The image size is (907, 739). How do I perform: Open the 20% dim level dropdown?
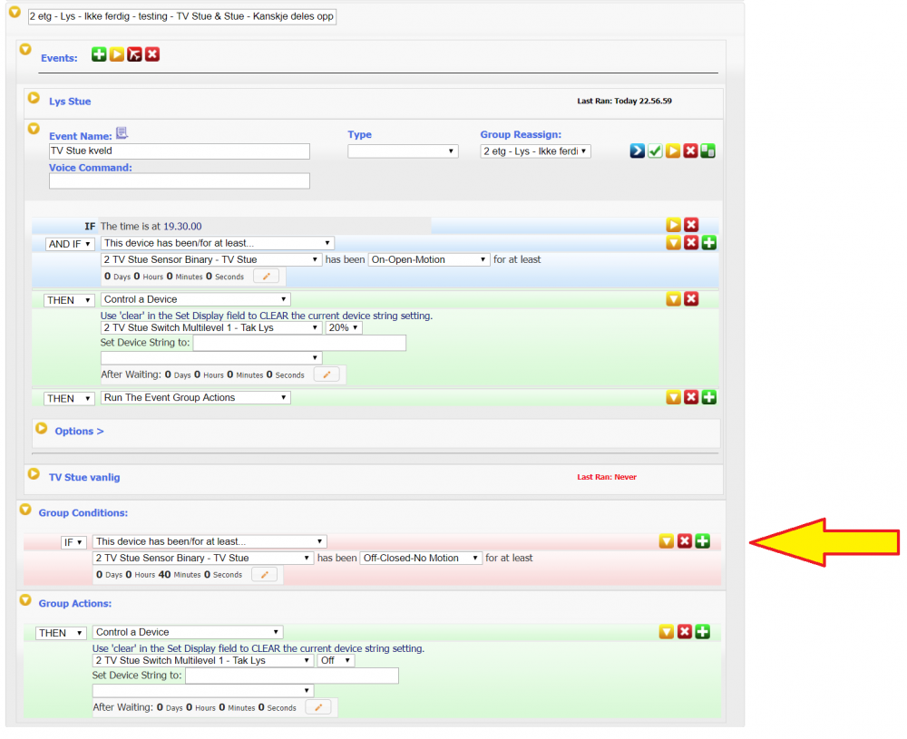pyautogui.click(x=344, y=328)
